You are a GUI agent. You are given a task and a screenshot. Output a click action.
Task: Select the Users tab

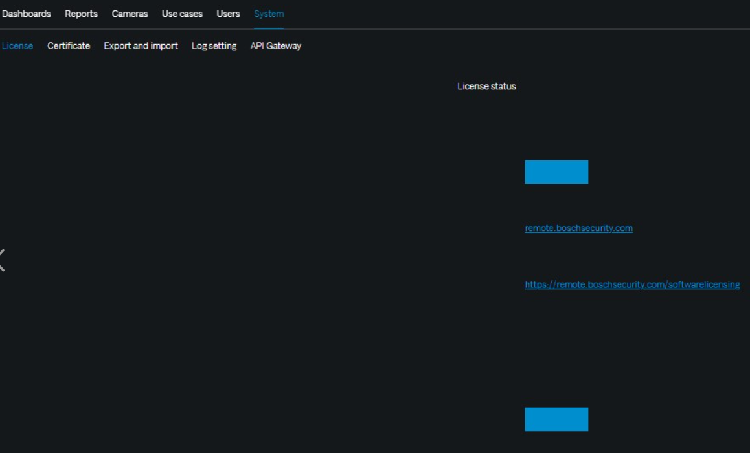[228, 14]
